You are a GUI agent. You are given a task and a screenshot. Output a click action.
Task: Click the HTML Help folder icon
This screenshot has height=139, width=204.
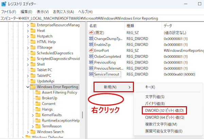(33, 42)
